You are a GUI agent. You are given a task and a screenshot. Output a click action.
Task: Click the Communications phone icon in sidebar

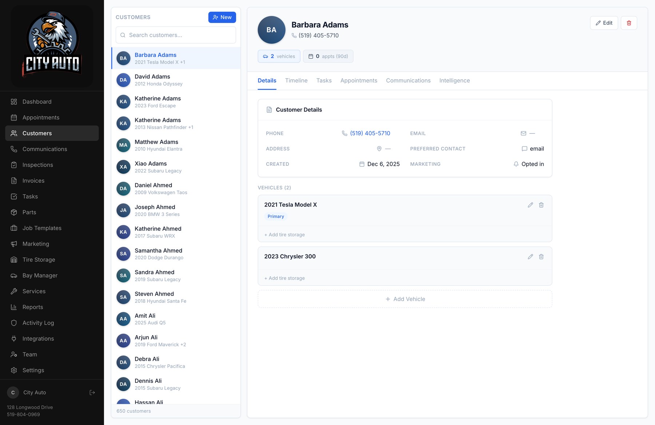14,149
